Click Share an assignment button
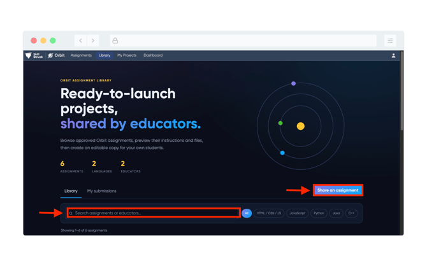The width and height of the screenshot is (427, 266). pos(338,190)
